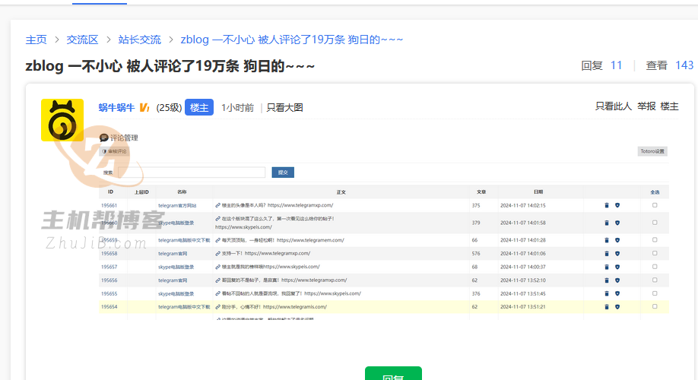Click the 正文 column header
Screen dimensions: 698x380
341,192
